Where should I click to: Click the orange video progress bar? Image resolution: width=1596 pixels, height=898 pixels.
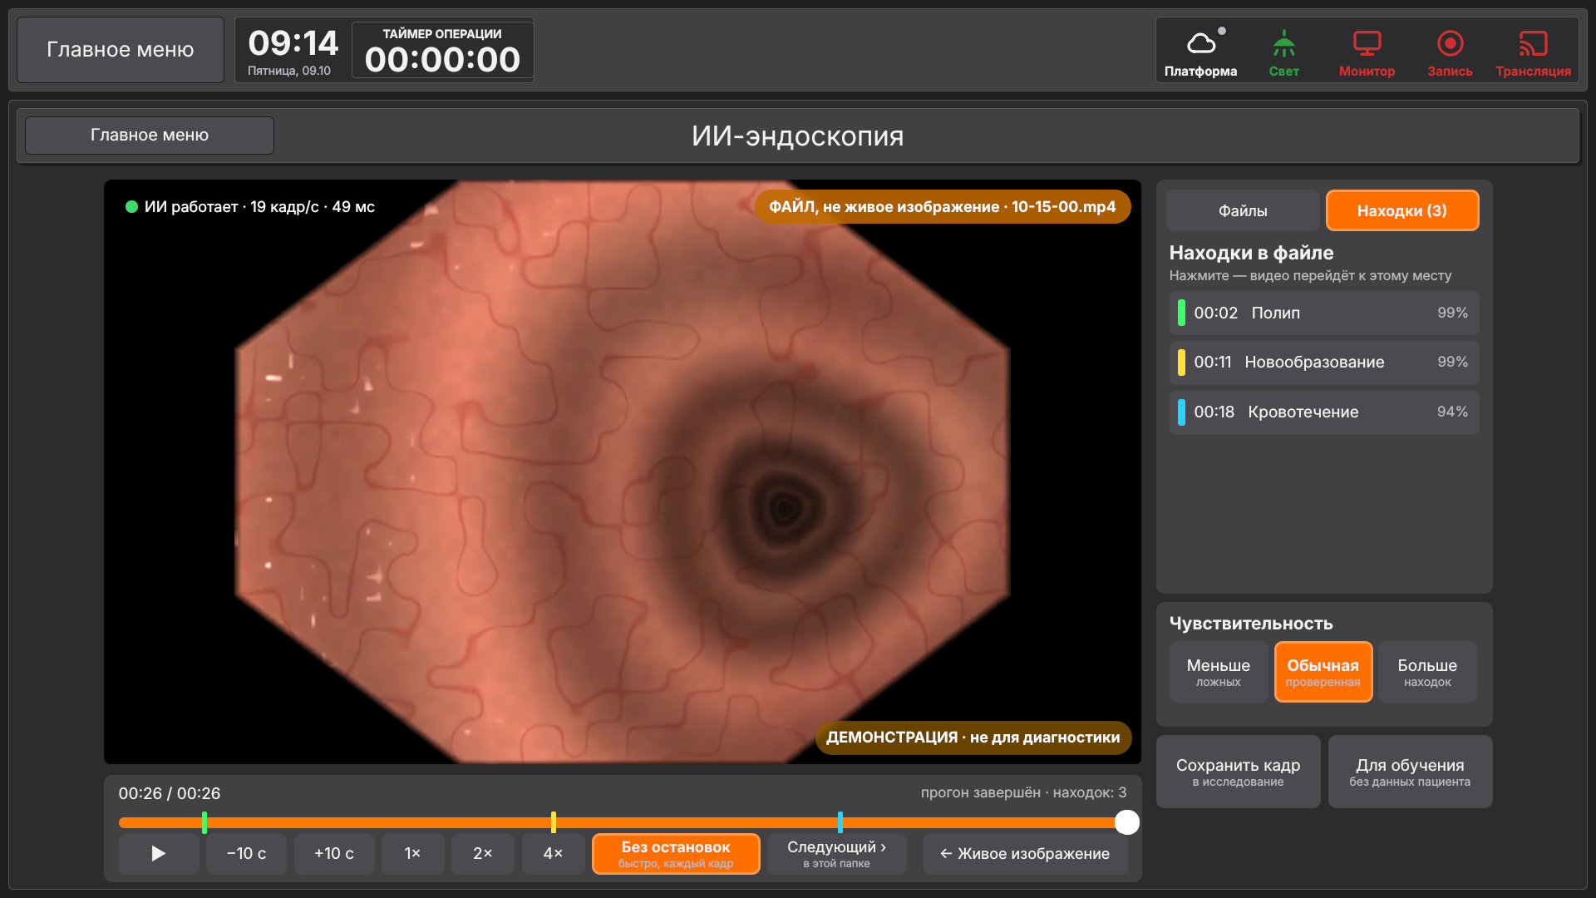pyautogui.click(x=623, y=822)
